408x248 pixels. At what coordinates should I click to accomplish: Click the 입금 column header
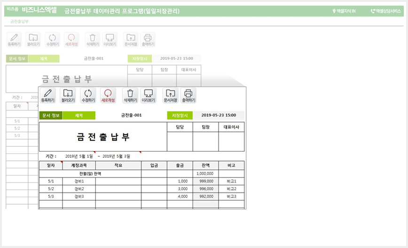[154, 166]
